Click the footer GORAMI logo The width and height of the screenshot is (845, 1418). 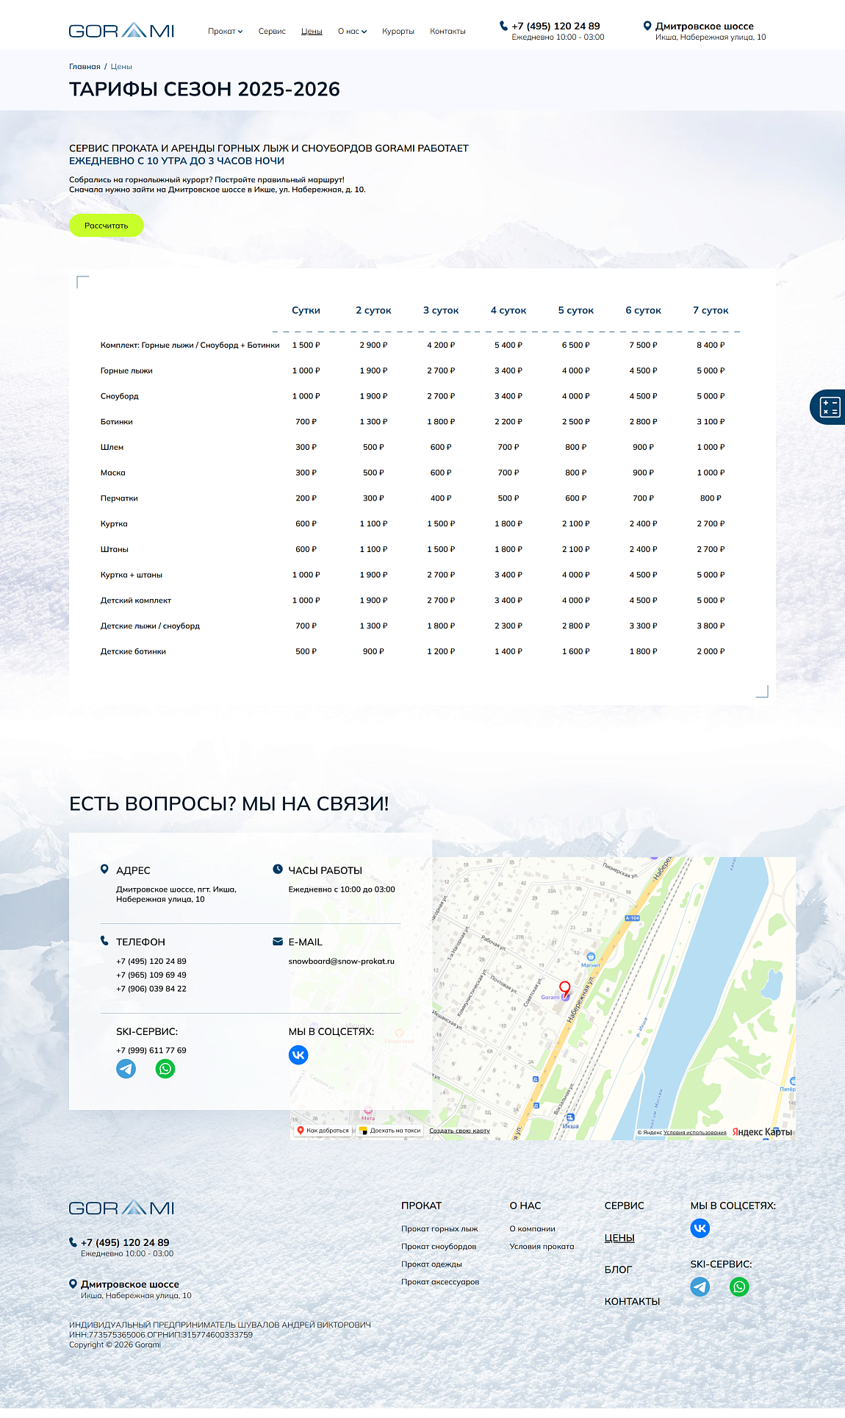click(121, 1208)
